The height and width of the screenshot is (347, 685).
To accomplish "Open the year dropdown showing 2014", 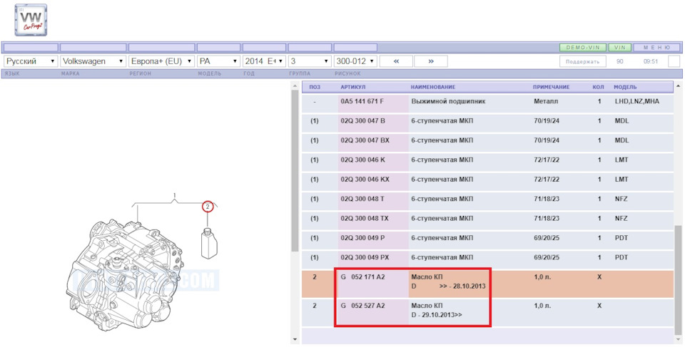I will pyautogui.click(x=264, y=61).
